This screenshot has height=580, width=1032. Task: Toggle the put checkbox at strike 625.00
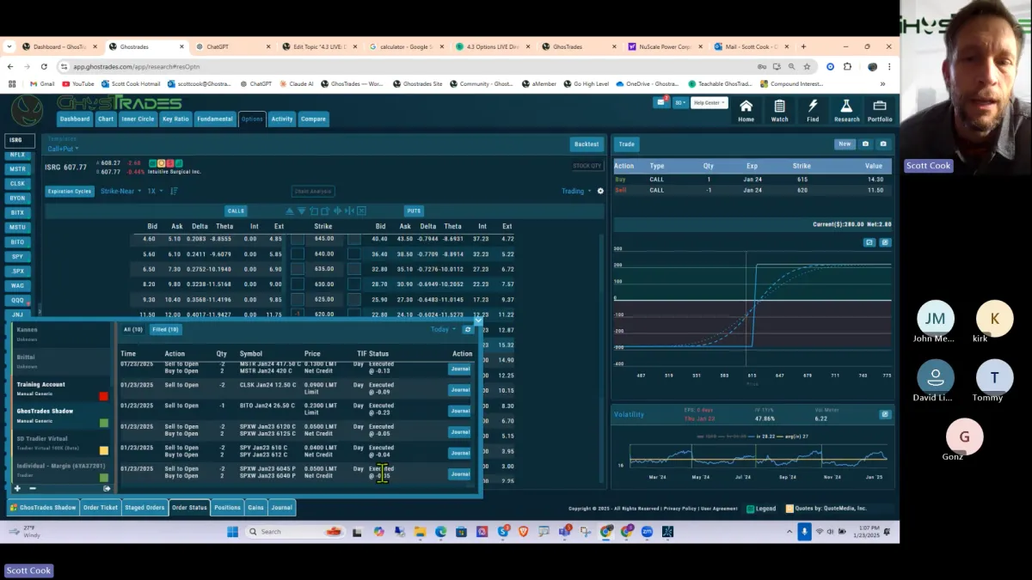pyautogui.click(x=353, y=299)
